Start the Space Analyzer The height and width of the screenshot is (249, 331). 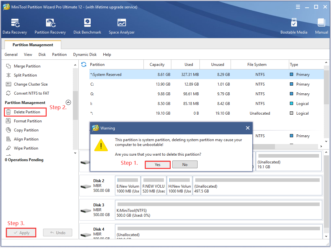pos(121,26)
